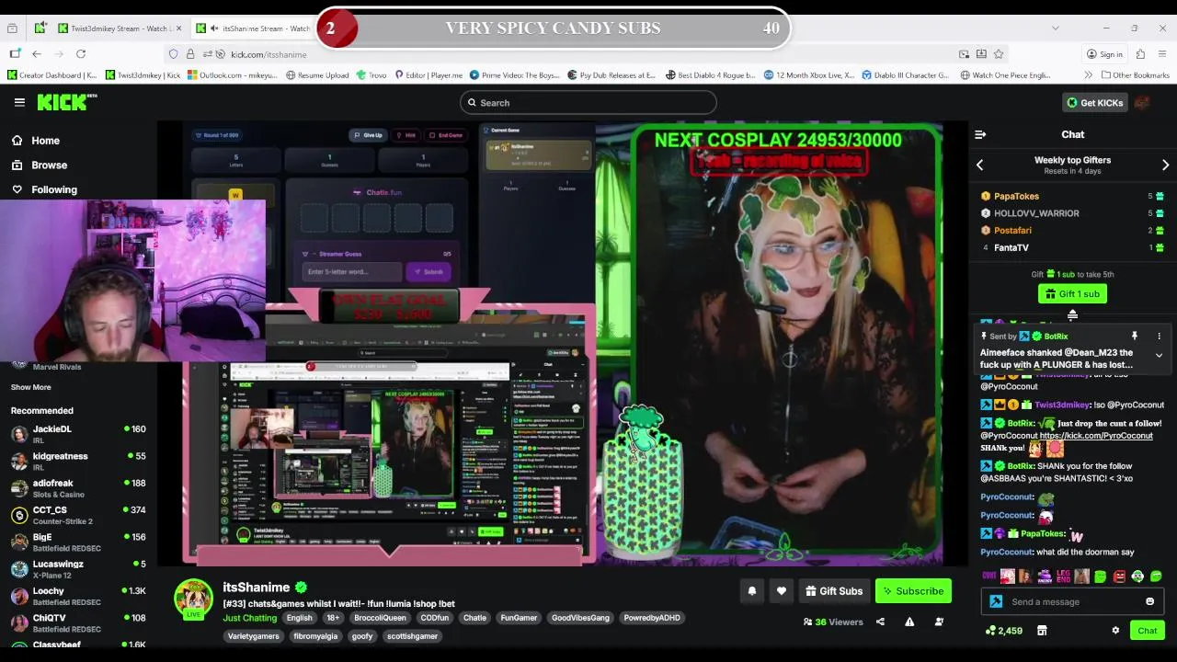Open Other Bookmarks folder

(1135, 75)
